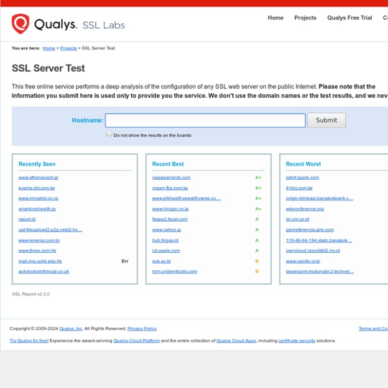388x388 pixels.
Task: Open origin-hlmbapi.bangkokbank link
Action: (x=319, y=199)
